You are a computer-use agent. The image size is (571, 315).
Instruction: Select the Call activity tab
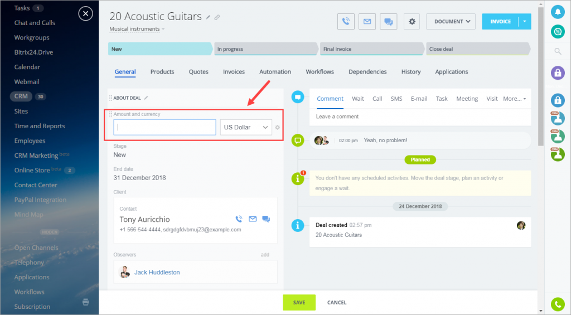pos(378,99)
